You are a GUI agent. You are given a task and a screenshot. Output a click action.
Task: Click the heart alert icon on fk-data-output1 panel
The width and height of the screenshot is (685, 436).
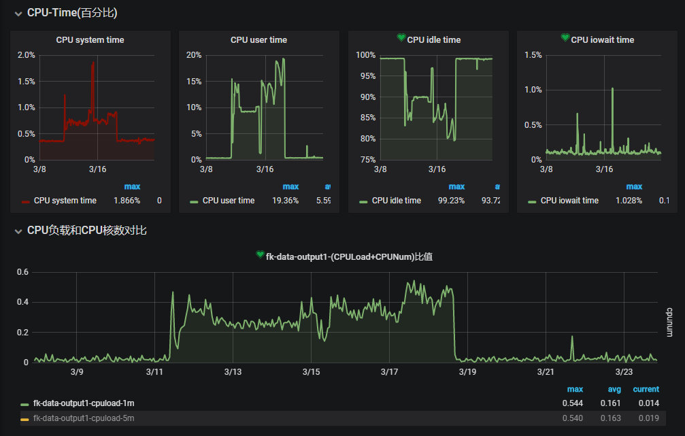260,255
